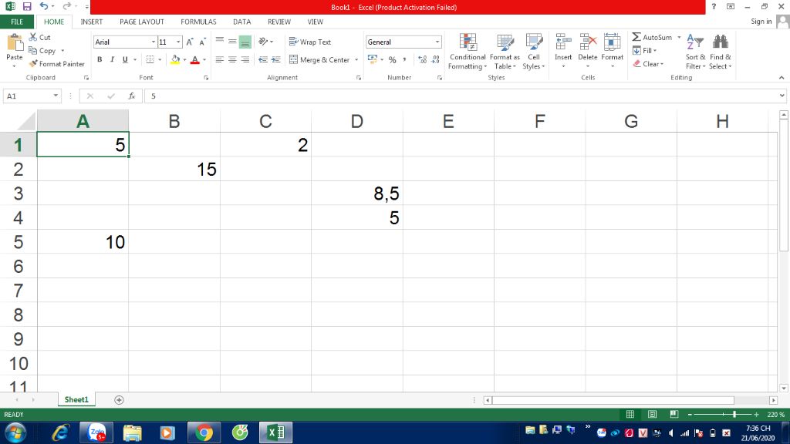Activate Format Painter
This screenshot has height=444, width=790.
(56, 64)
